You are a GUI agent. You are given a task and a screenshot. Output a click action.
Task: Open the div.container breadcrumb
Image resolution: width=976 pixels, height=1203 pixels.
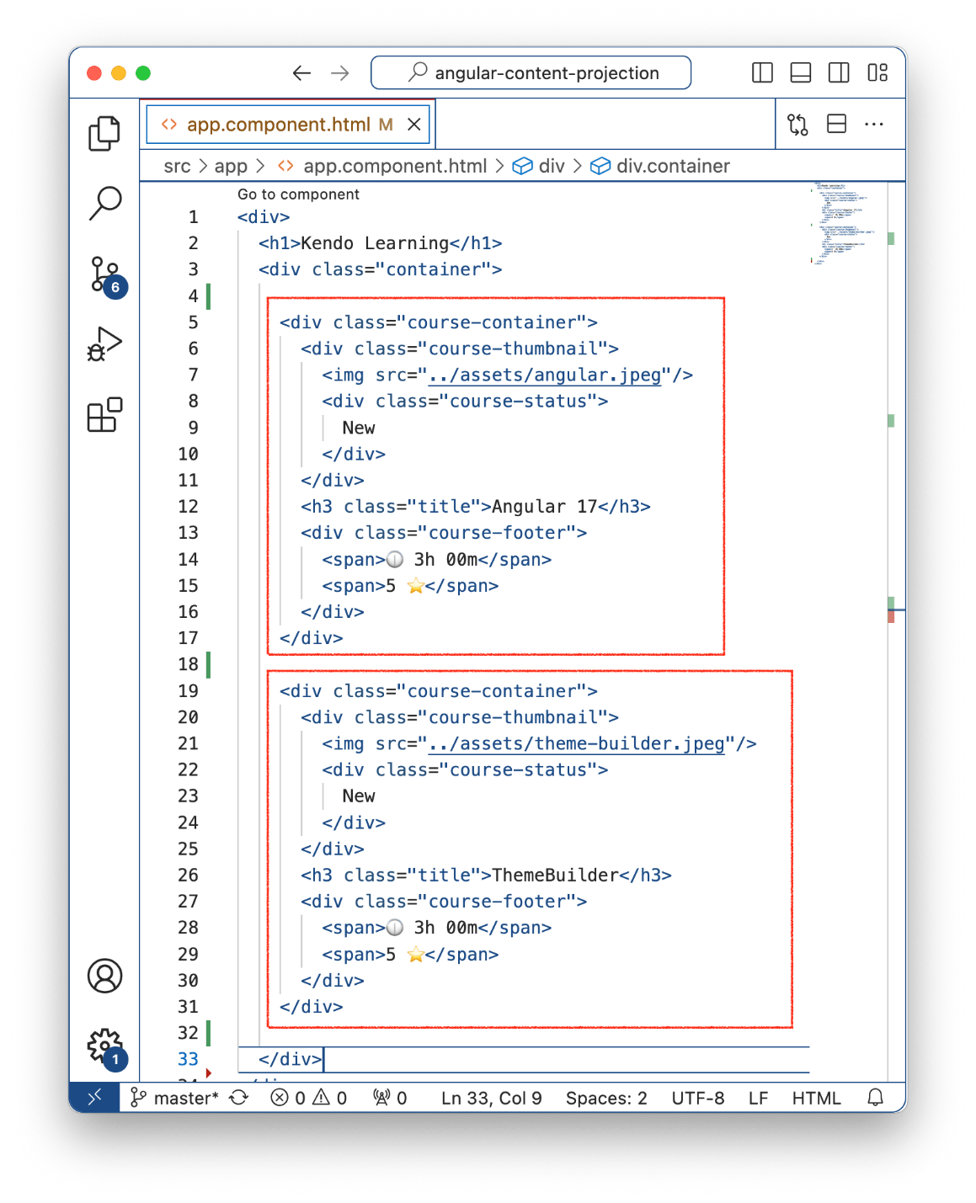673,166
